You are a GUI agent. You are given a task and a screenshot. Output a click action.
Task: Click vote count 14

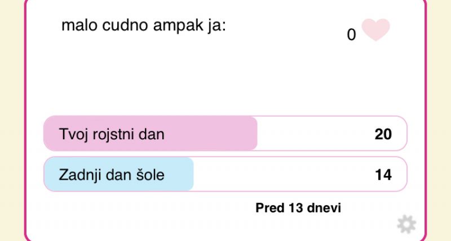(383, 175)
